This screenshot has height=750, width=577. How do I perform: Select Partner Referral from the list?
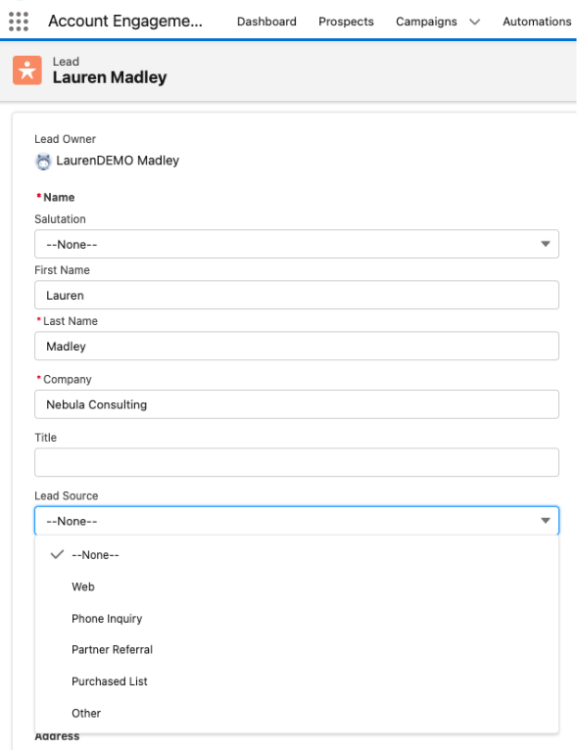297,649
